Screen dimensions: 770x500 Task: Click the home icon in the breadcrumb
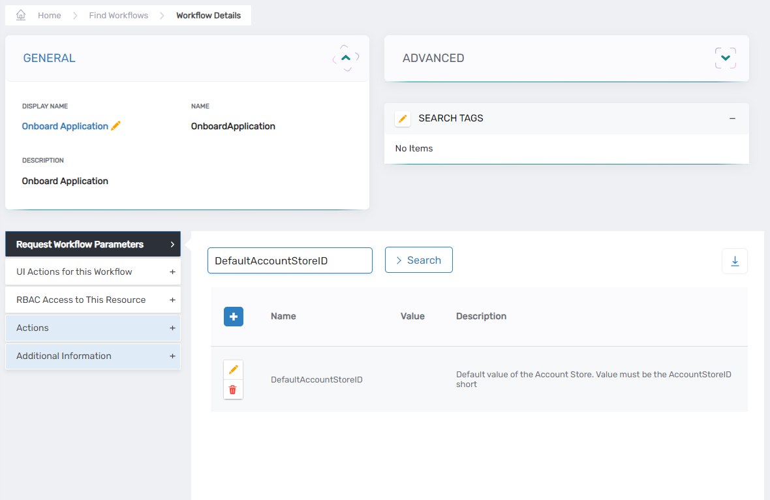20,14
